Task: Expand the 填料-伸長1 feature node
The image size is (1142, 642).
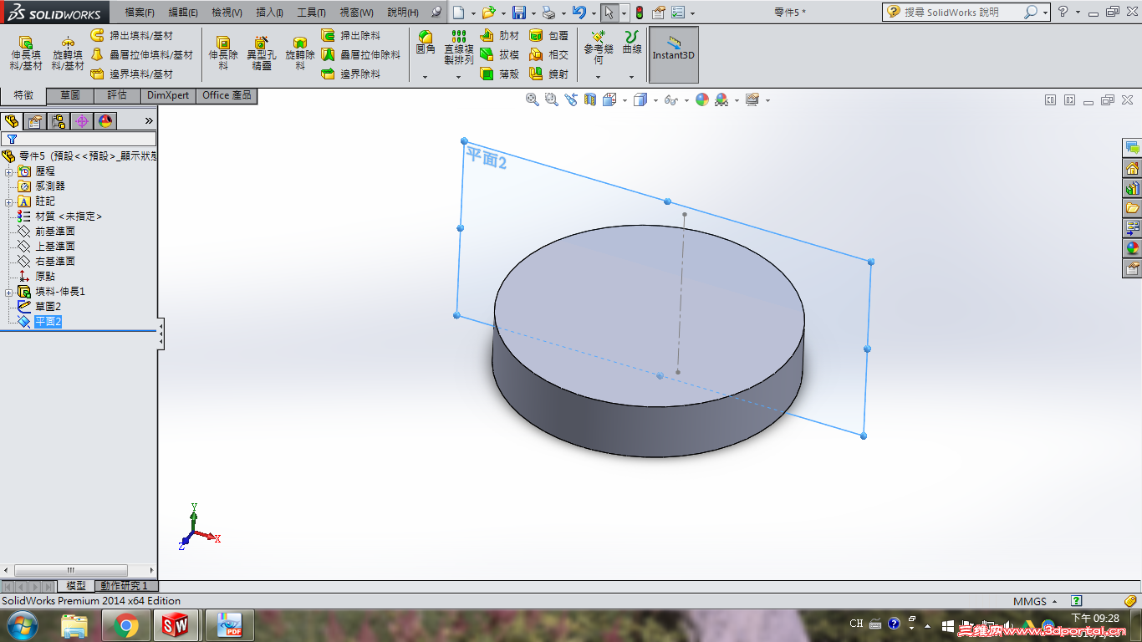Action: tap(8, 292)
